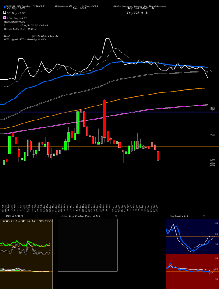
Task: Click the tallest green candlestick before the peak
Action: point(78,122)
